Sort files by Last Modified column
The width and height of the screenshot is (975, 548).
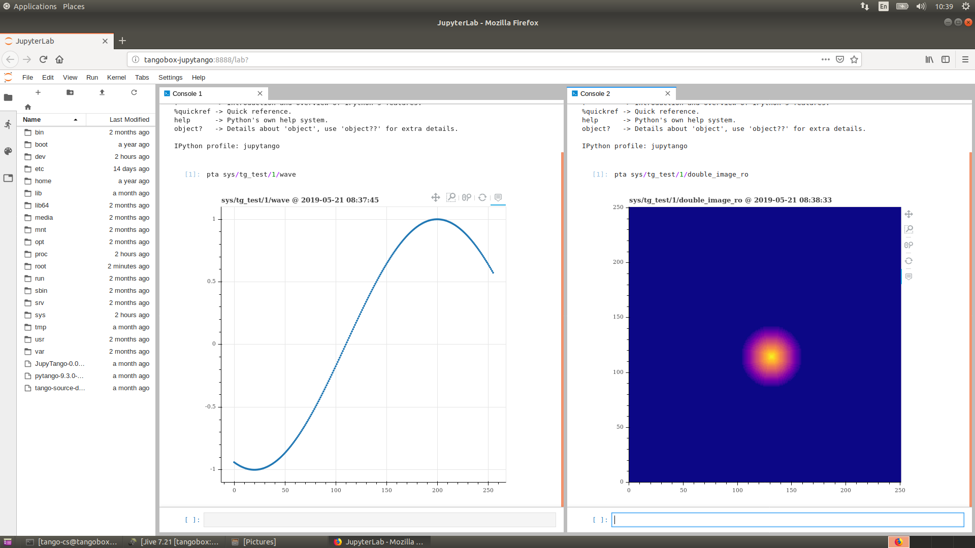tap(121, 120)
